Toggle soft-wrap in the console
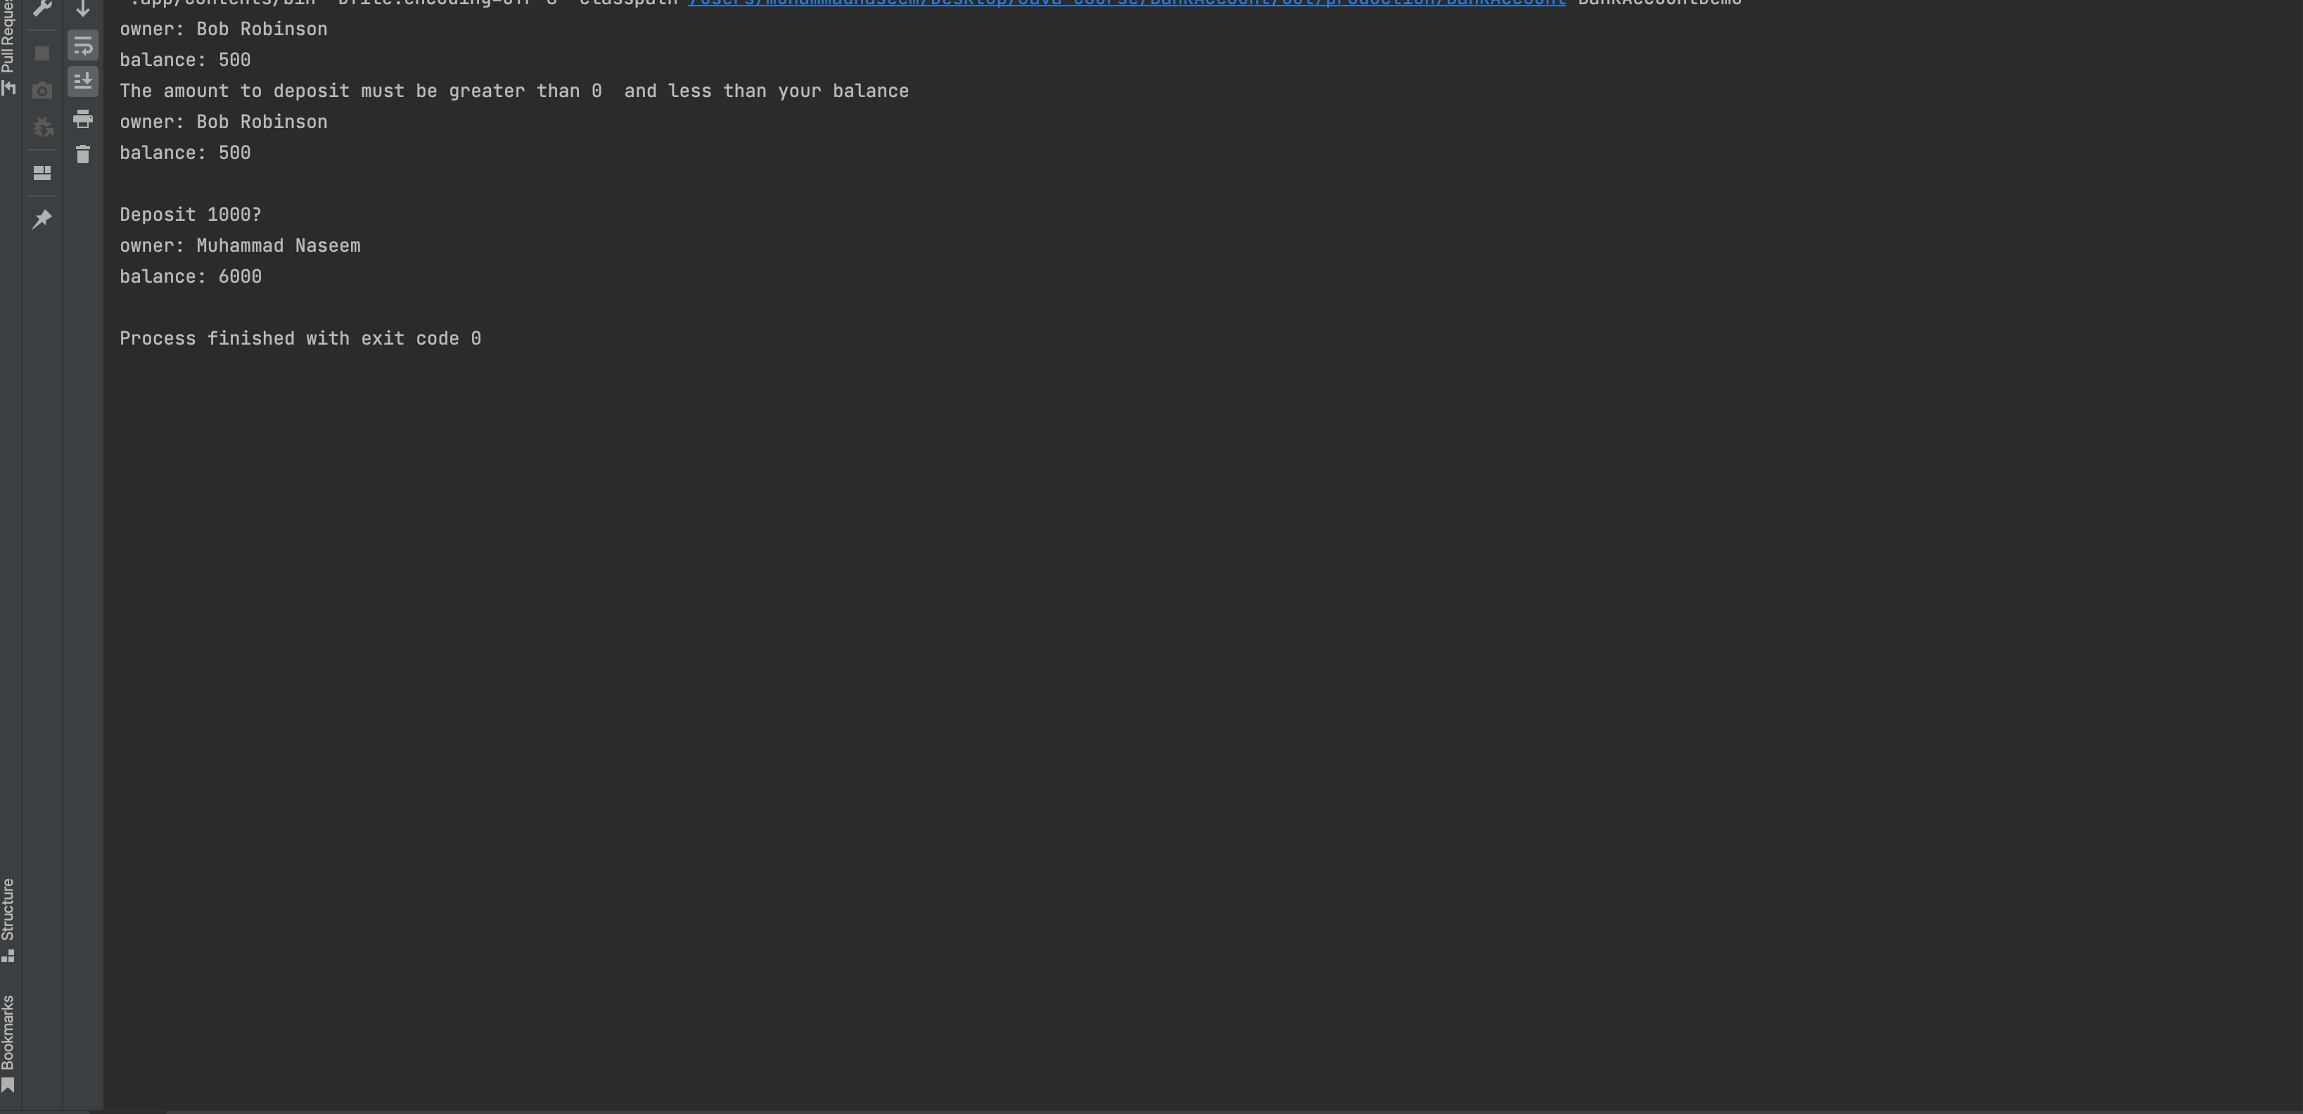The image size is (2303, 1114). coord(83,45)
